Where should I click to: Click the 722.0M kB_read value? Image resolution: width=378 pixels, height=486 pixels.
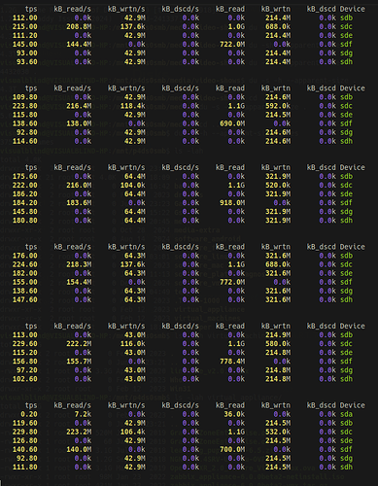point(232,45)
